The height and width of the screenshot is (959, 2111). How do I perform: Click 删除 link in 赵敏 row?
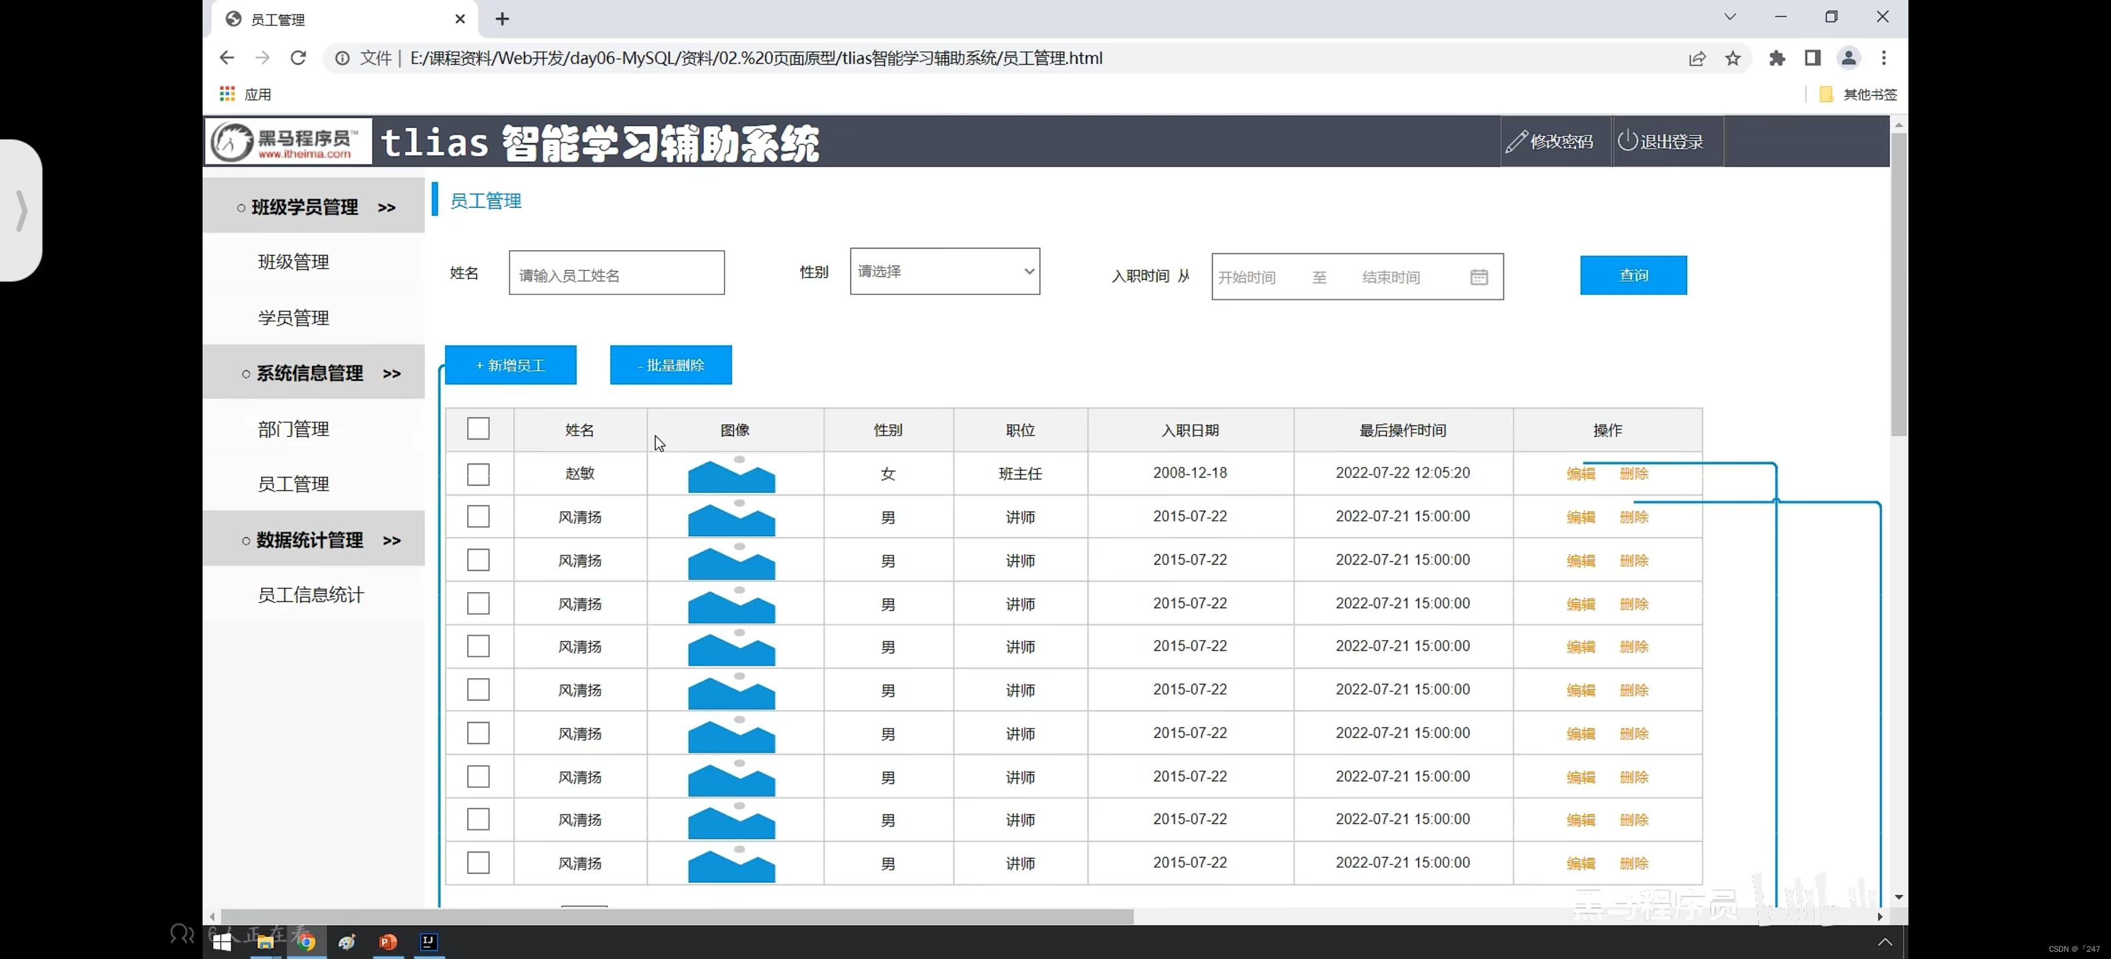[x=1634, y=474]
